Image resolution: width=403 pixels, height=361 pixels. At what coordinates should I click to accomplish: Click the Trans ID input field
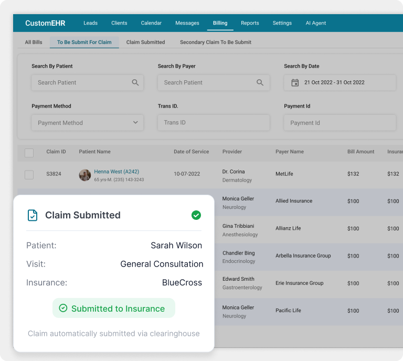click(214, 123)
